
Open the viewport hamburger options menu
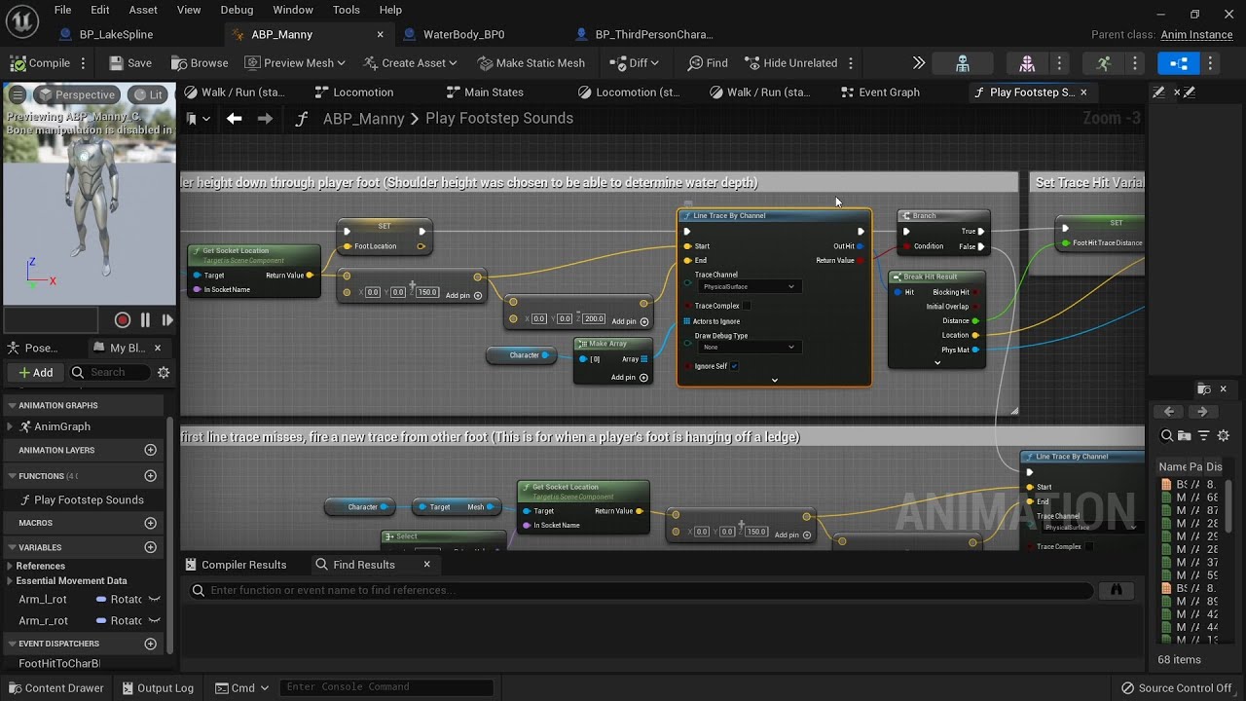17,94
